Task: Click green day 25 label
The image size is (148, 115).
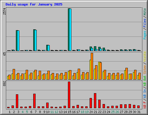Action: pyautogui.click(x=113, y=112)
